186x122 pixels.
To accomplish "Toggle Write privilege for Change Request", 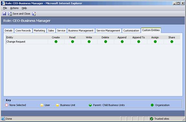I will click(89, 42).
